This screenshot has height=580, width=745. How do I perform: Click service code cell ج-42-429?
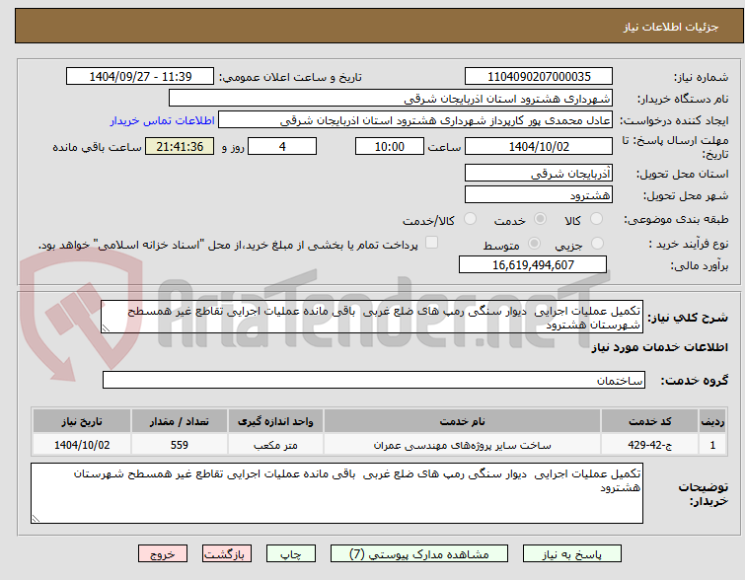[x=649, y=445]
